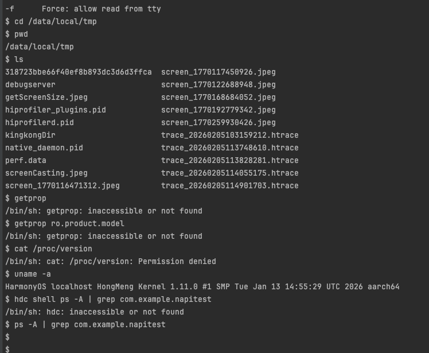
Task: Click the 'Permission denied' error line
Action: [111, 261]
